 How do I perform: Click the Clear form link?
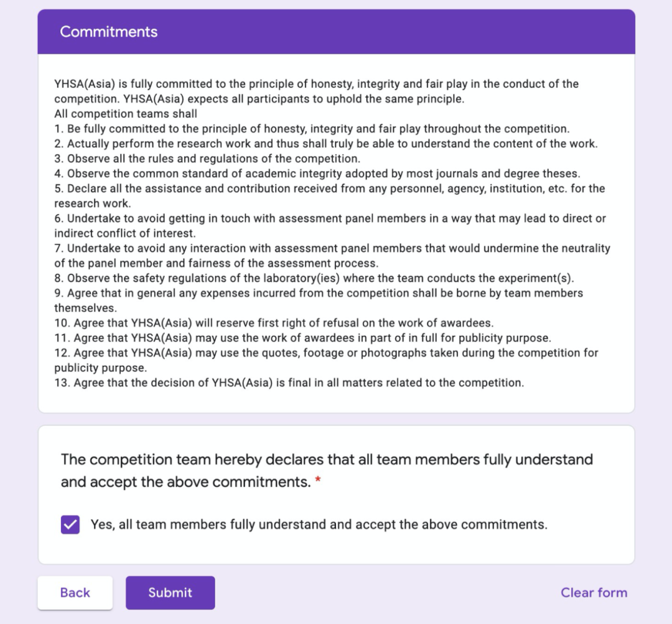594,592
